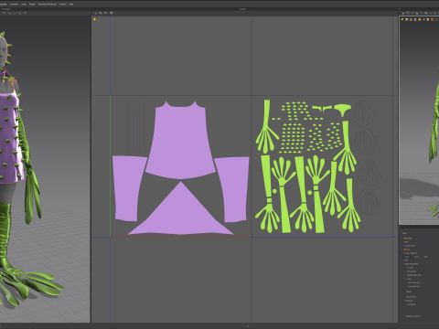Click sixth icon in right panel toolbar

pyautogui.click(x=425, y=13)
